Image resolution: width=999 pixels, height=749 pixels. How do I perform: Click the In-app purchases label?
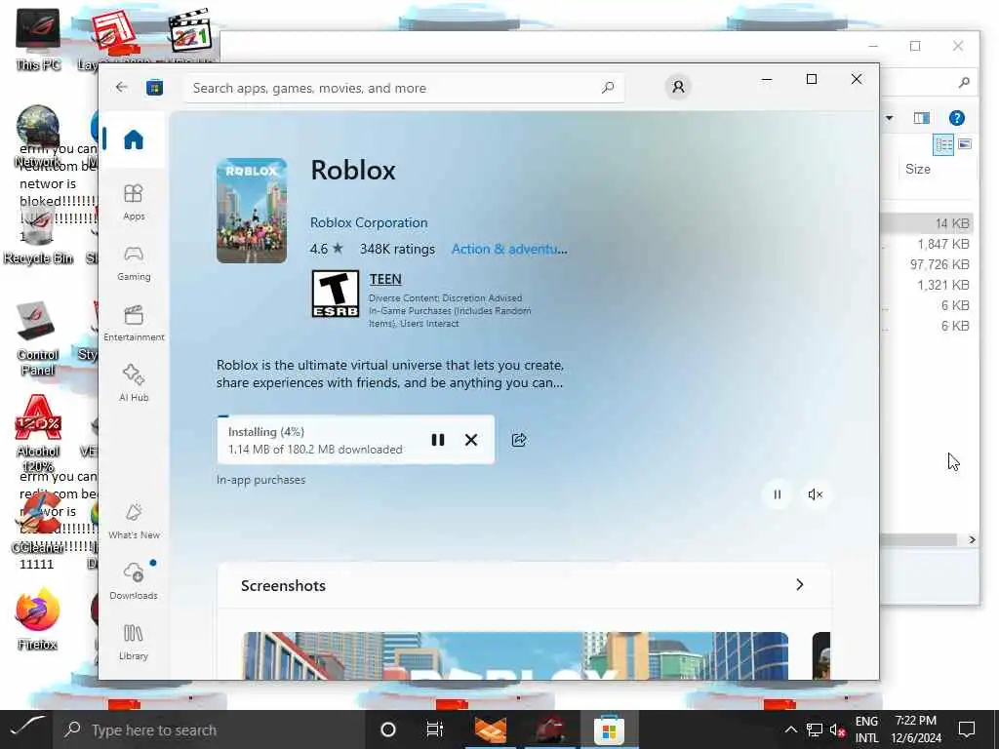pos(260,480)
